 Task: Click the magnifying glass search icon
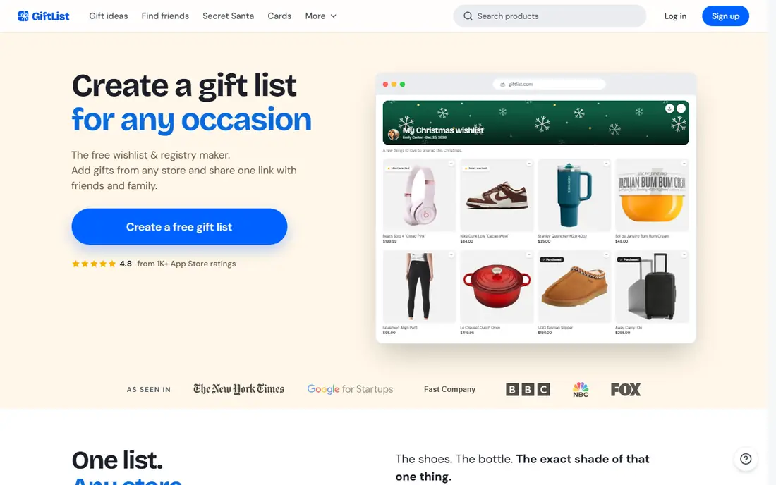point(468,16)
